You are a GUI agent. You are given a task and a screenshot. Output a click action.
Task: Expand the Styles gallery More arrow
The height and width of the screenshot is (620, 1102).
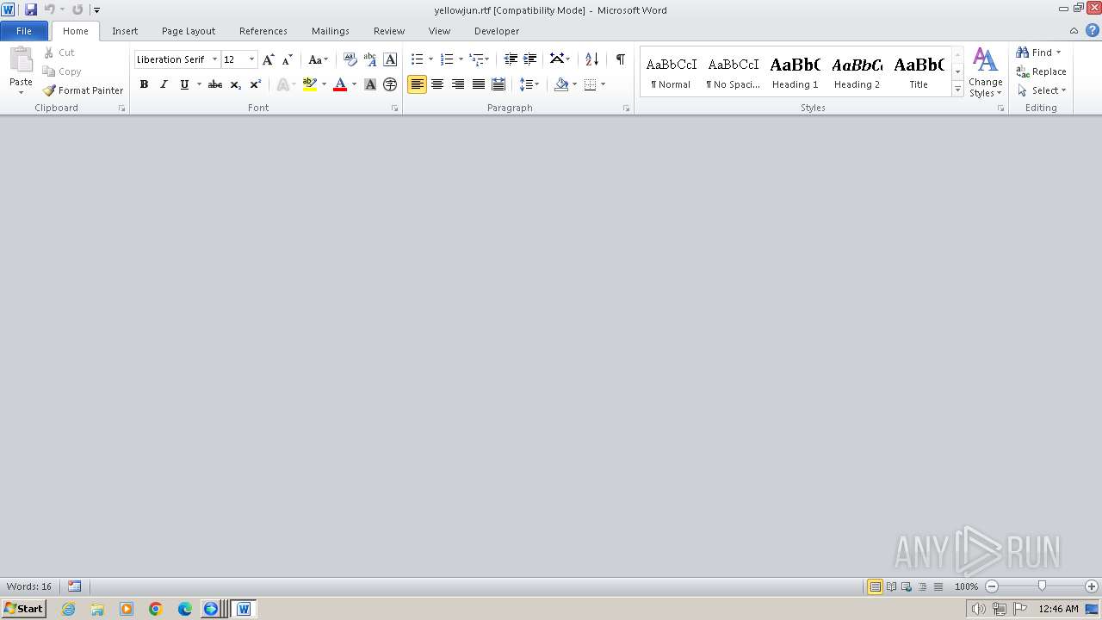(x=957, y=90)
